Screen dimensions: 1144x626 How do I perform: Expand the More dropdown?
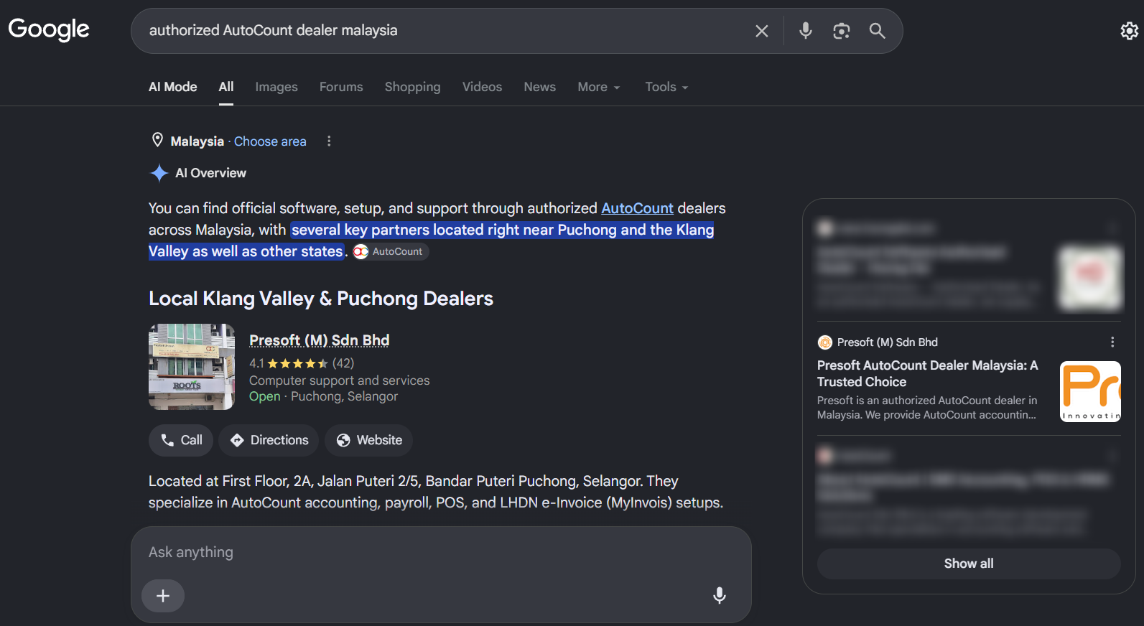point(599,87)
